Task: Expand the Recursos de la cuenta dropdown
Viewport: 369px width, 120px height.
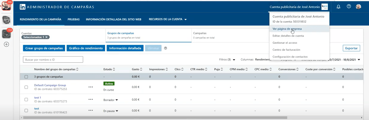Action: coord(168,19)
